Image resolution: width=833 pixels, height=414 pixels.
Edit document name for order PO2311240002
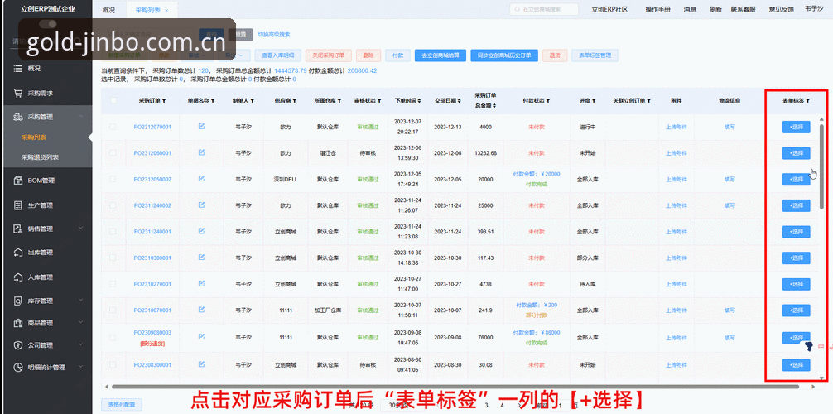pyautogui.click(x=201, y=205)
